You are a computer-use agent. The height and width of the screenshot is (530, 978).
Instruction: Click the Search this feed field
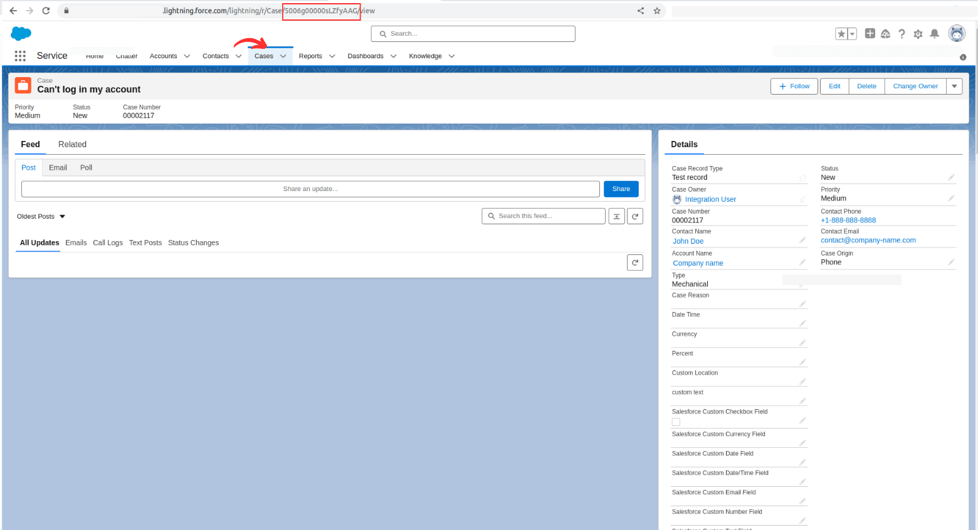tap(544, 216)
